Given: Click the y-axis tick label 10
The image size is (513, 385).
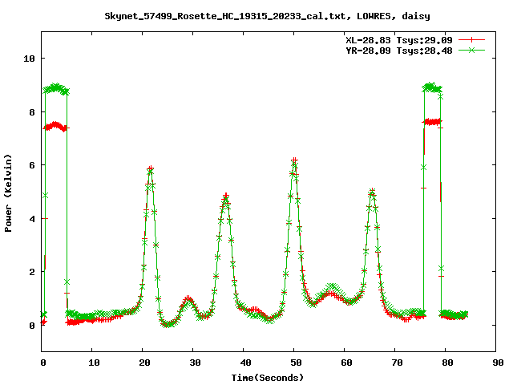Looking at the screenshot, I should (x=29, y=59).
